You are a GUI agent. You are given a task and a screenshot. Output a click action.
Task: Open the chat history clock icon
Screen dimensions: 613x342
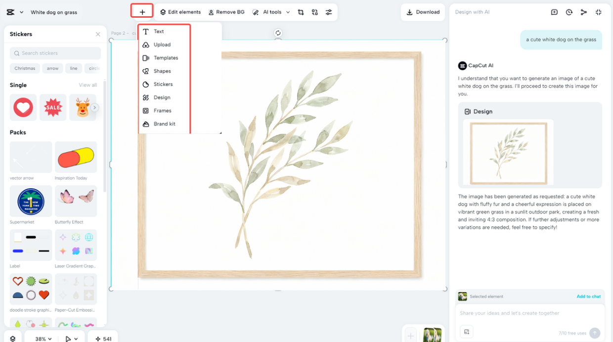point(569,12)
